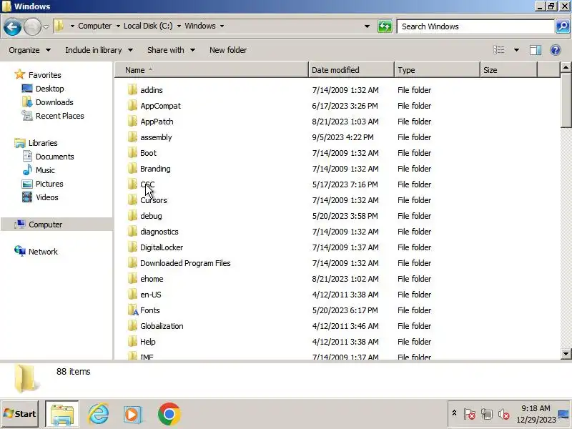Image resolution: width=572 pixels, height=429 pixels.
Task: Click Windows in the address path
Action: click(200, 26)
